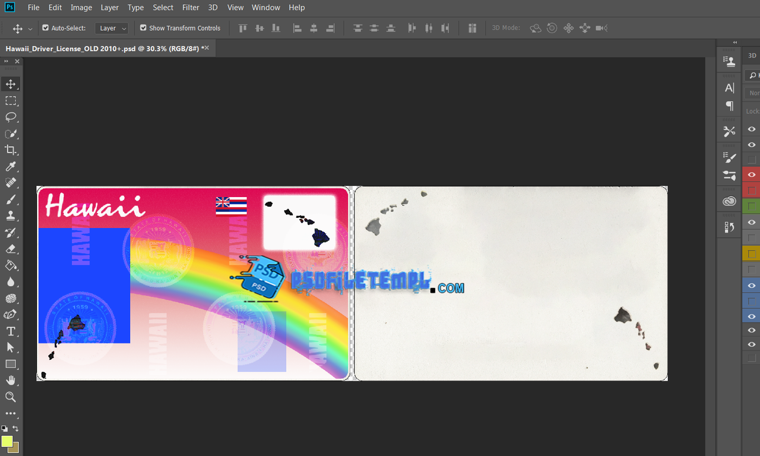Click Align left edges icon
Viewport: 760px width, 456px height.
pyautogui.click(x=297, y=28)
